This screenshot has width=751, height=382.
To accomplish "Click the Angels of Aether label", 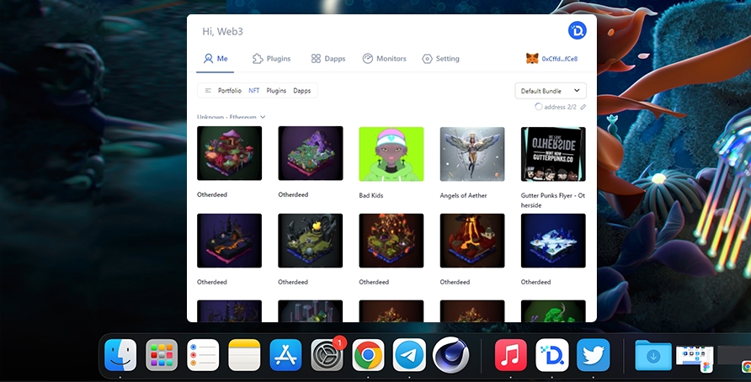I will pos(463,195).
